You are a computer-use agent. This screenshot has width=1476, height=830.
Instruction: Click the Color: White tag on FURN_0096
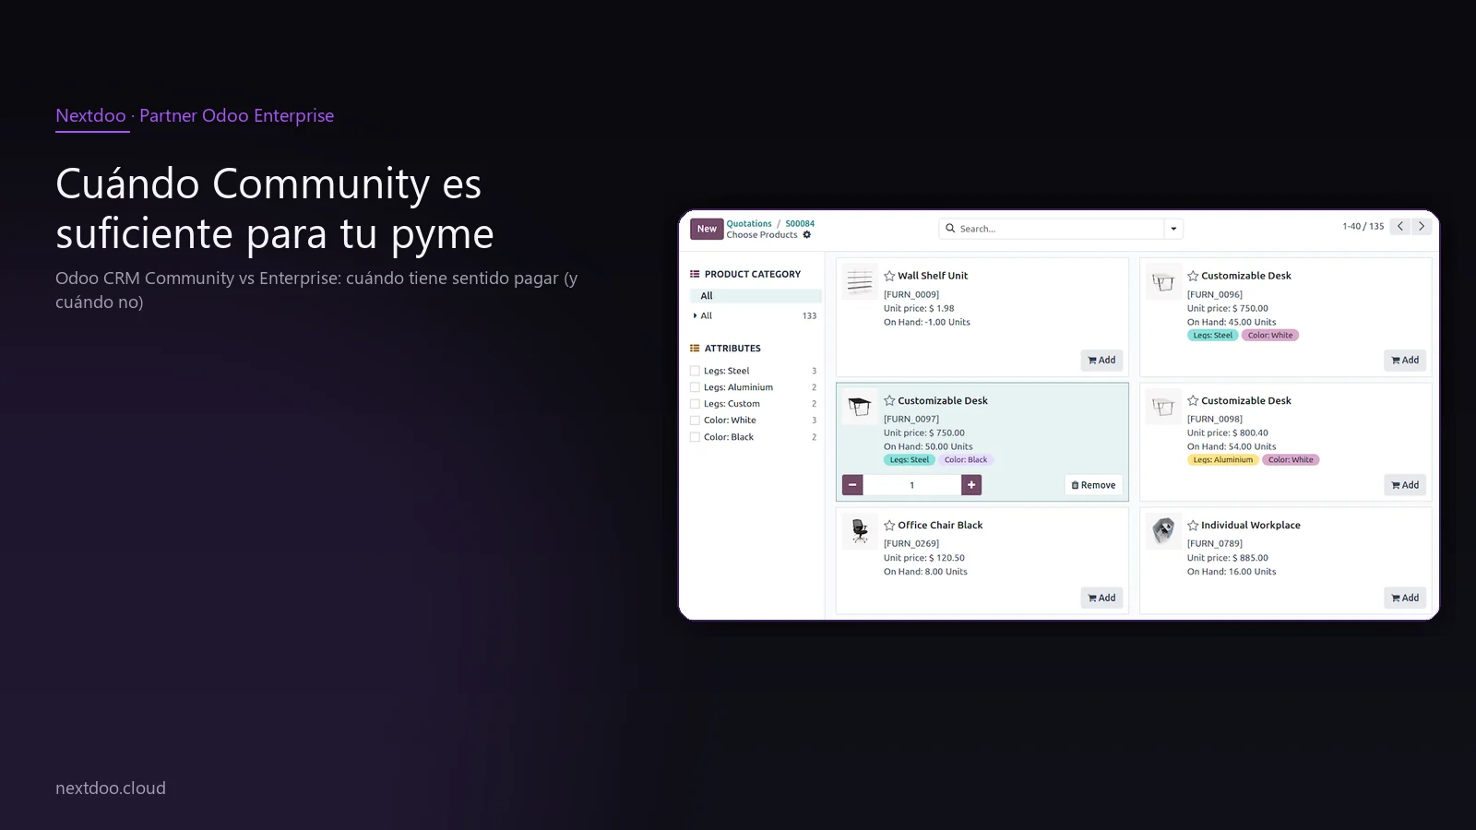tap(1270, 336)
